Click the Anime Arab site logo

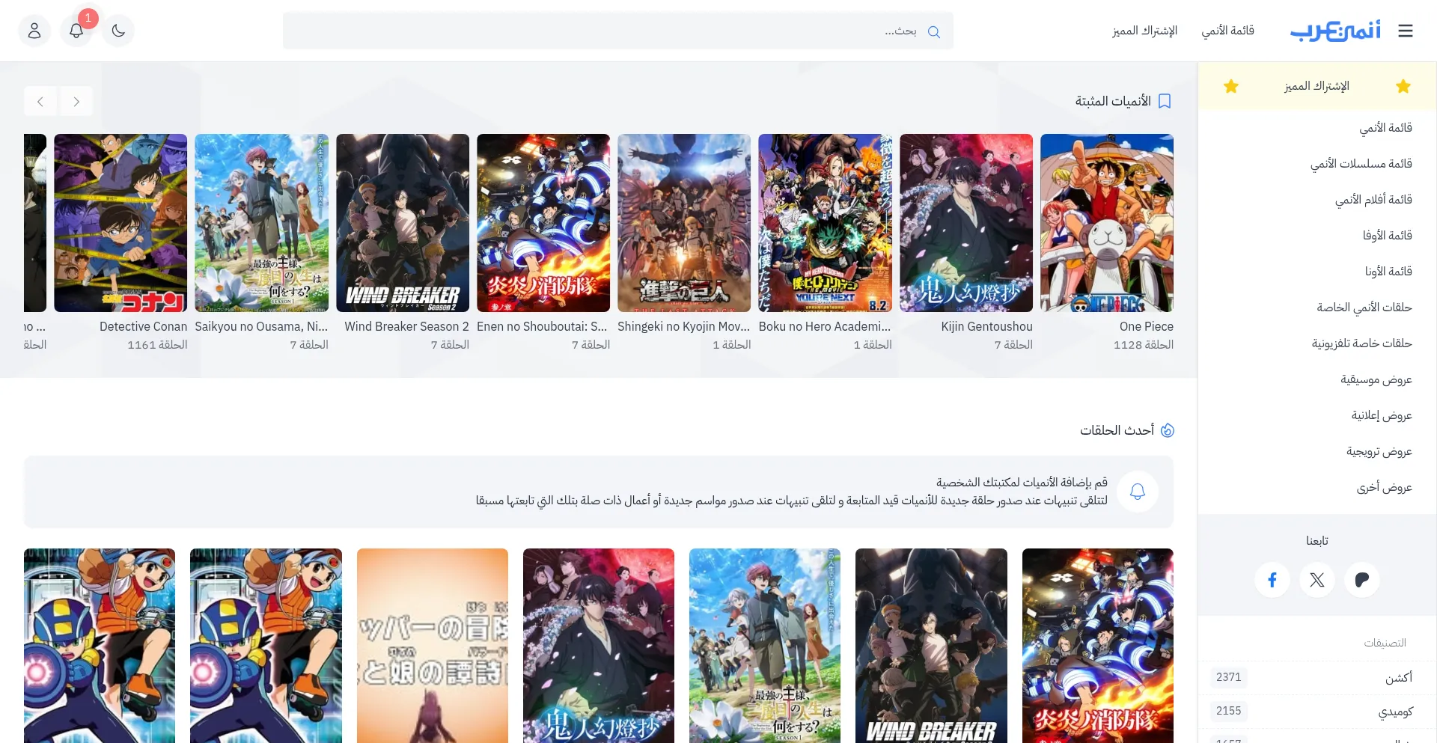(1335, 31)
